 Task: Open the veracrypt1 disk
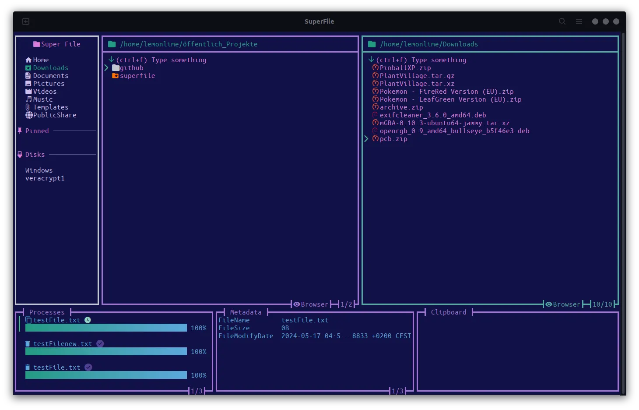(x=45, y=178)
